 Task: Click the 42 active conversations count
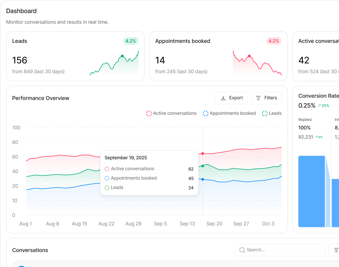coord(304,60)
